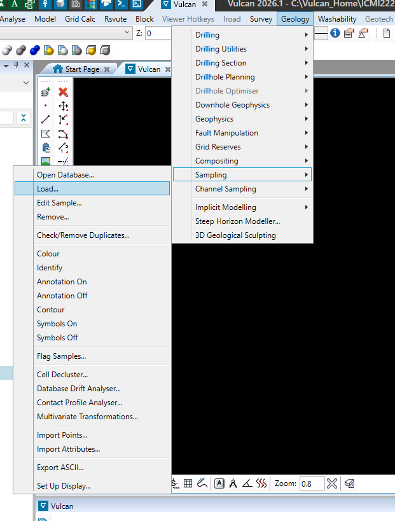395x521 pixels.
Task: Select Multivariate Transformations... entry
Action: click(x=92, y=416)
